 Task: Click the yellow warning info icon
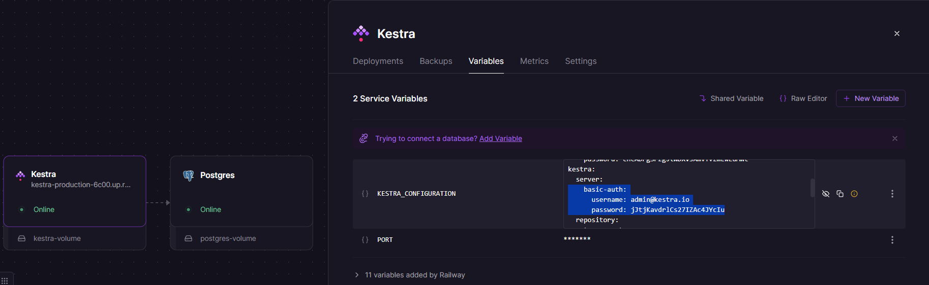(854, 194)
